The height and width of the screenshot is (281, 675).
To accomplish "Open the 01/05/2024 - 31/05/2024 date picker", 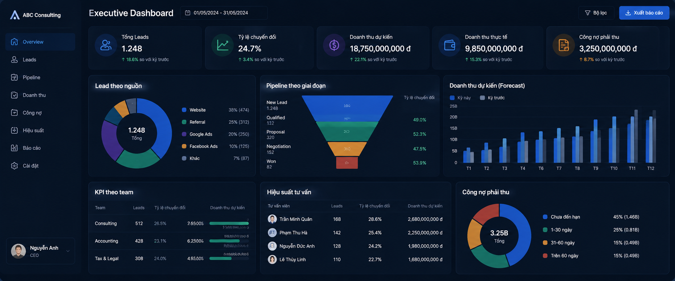I will [224, 13].
